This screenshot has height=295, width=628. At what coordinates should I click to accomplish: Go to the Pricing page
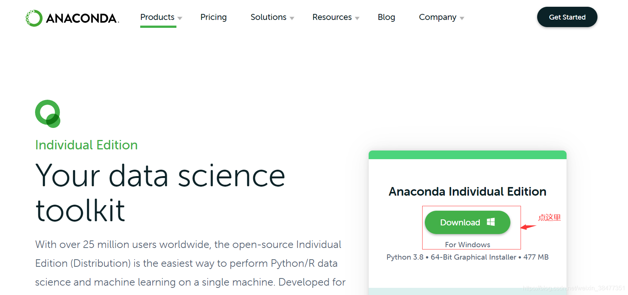coord(213,17)
